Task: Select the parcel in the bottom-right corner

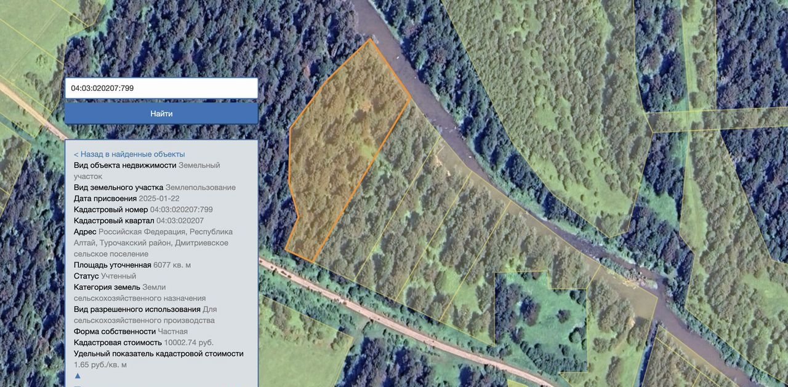Action: click(683, 362)
